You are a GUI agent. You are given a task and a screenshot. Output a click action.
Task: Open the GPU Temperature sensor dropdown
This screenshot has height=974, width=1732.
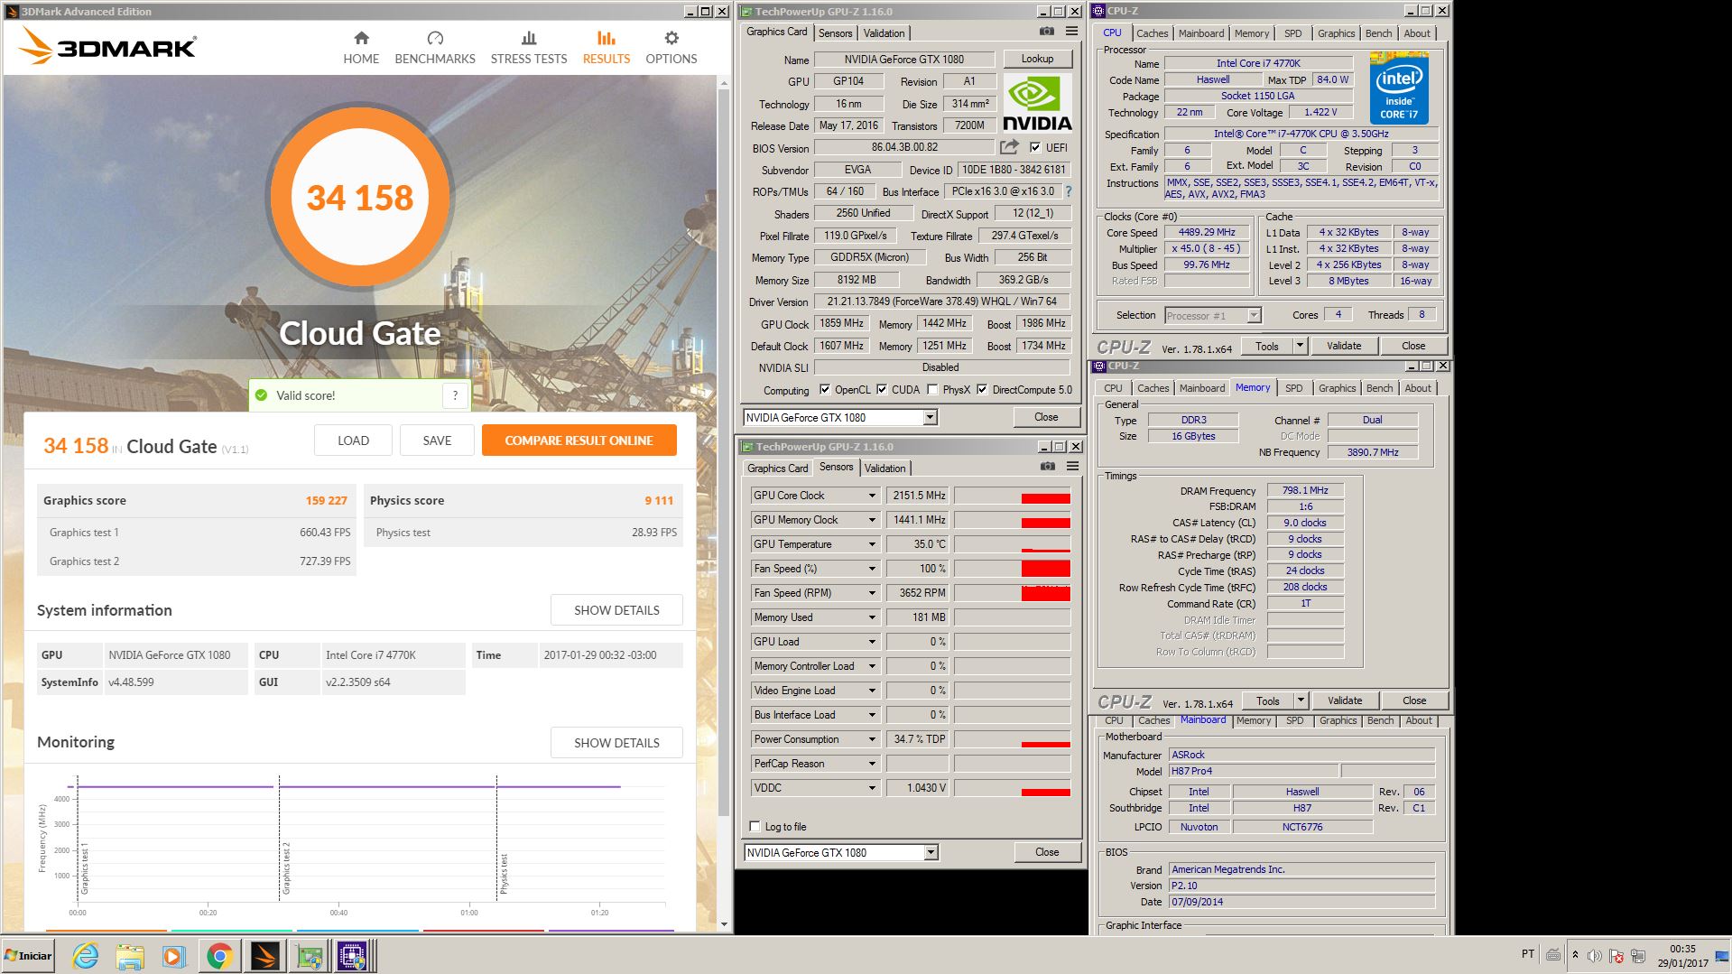872,544
